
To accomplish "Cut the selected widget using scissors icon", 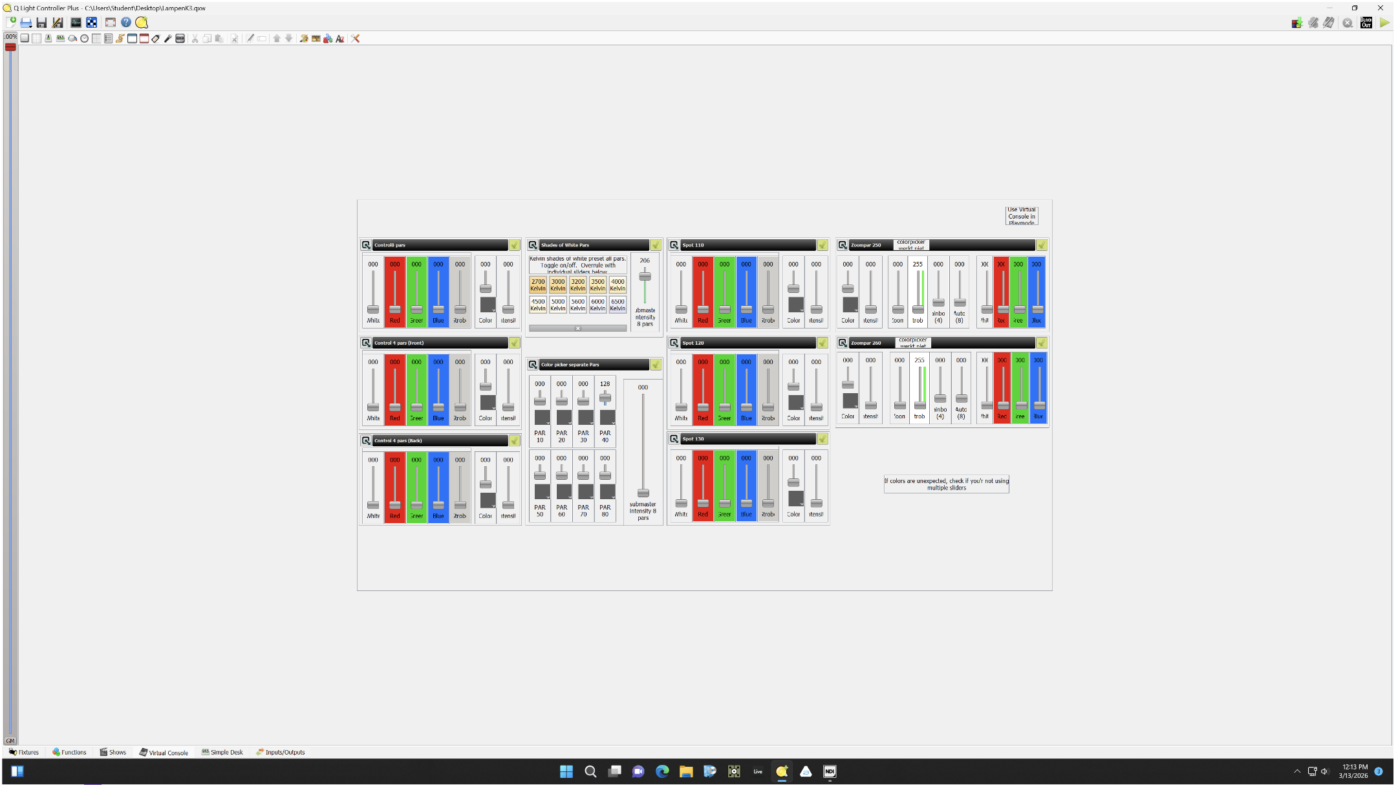I will click(195, 38).
